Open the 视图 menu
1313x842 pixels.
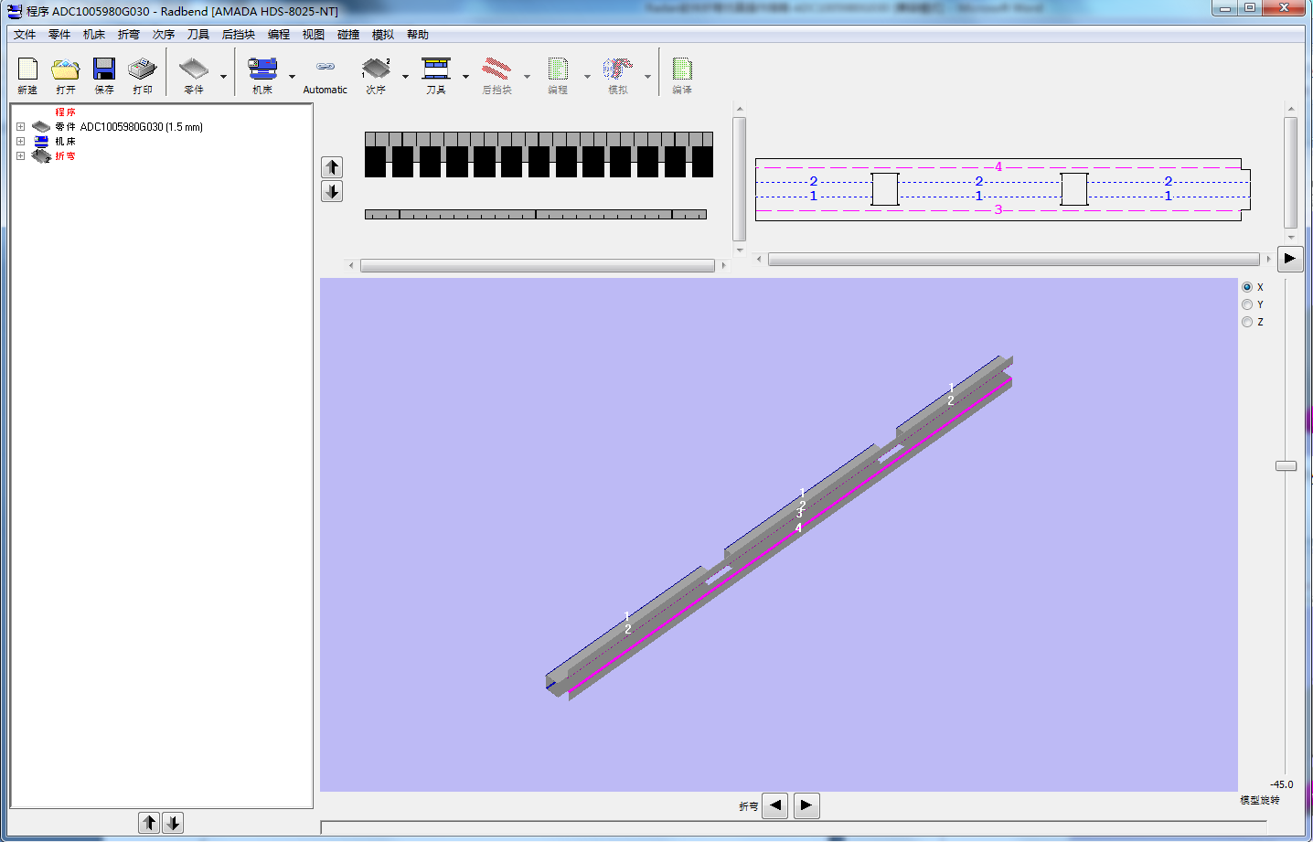(314, 35)
